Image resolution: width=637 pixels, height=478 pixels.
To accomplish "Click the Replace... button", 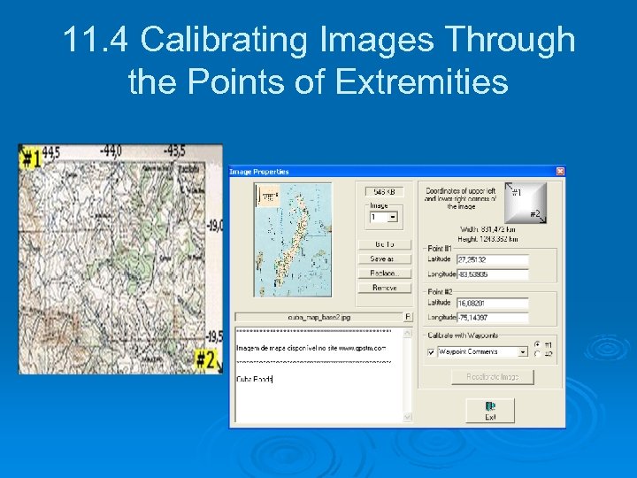I will pyautogui.click(x=384, y=274).
